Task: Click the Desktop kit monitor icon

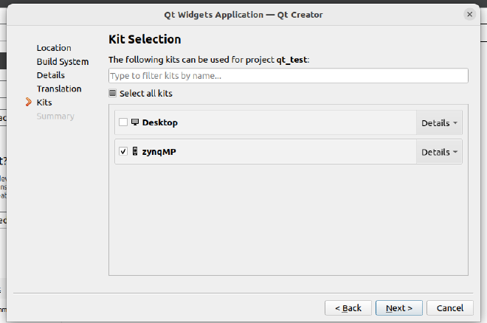Action: coord(135,122)
